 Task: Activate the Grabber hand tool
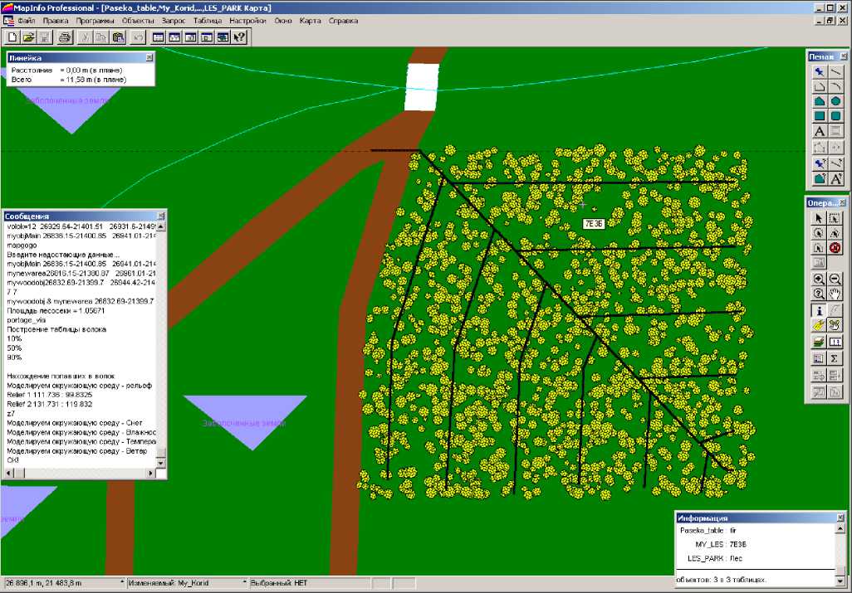(835, 294)
